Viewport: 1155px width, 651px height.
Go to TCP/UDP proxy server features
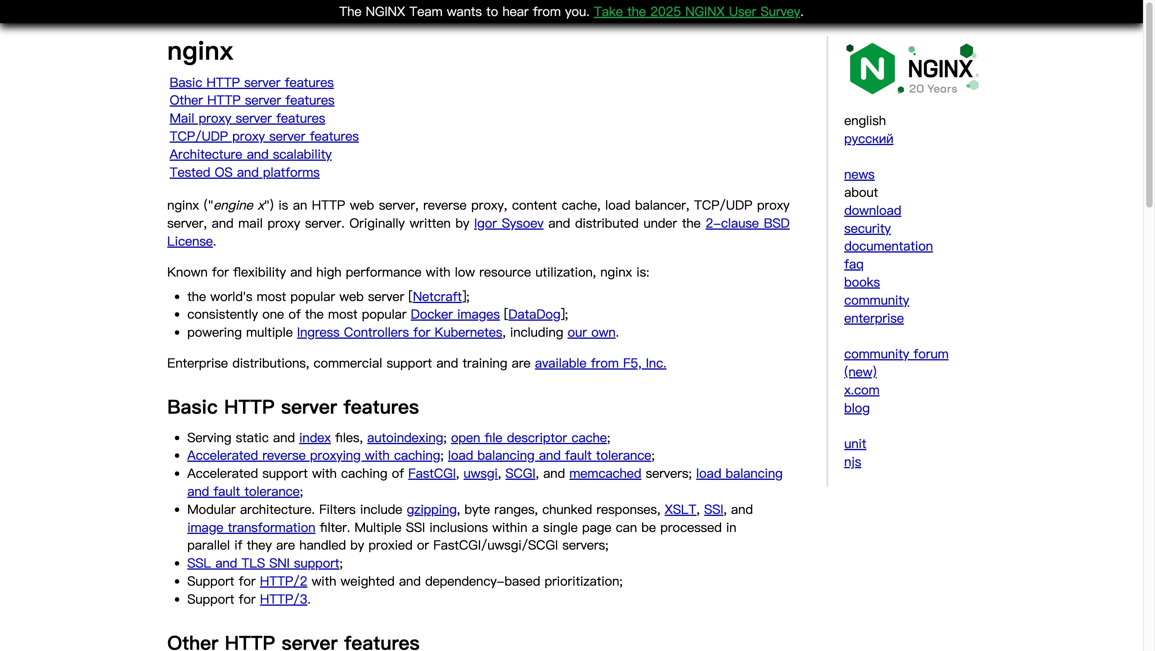click(264, 136)
